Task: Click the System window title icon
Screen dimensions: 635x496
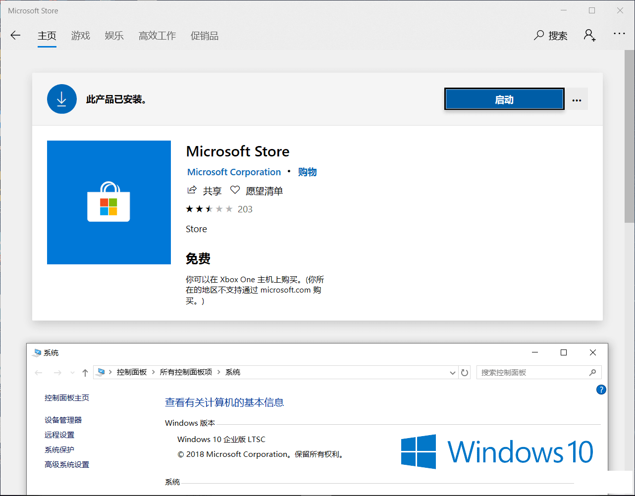Action: point(37,353)
